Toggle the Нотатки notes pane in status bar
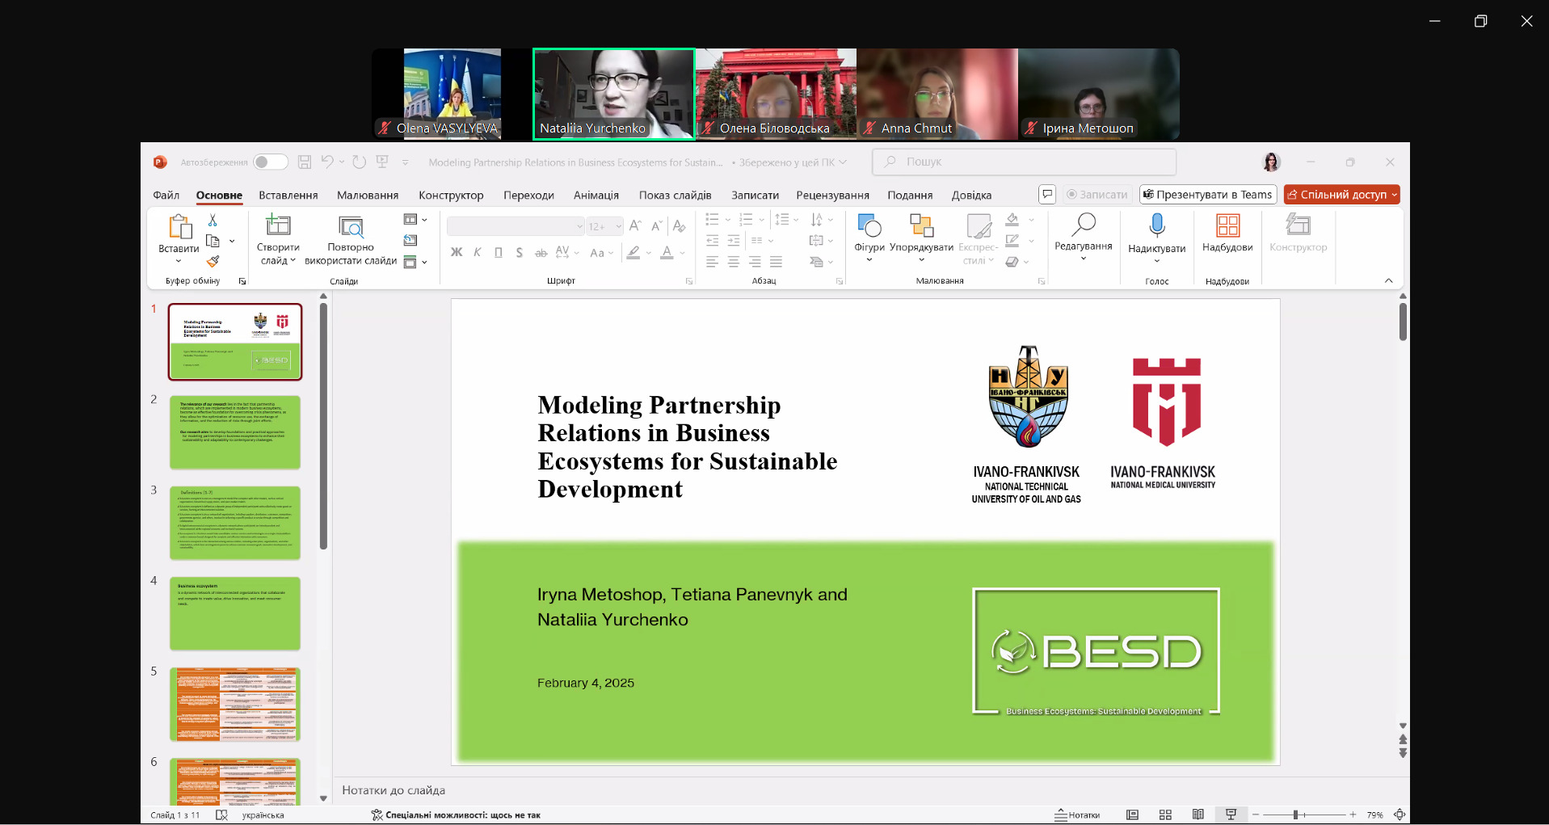 1077,814
